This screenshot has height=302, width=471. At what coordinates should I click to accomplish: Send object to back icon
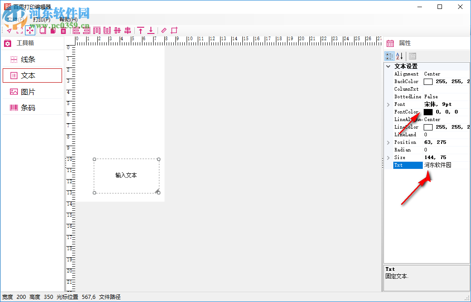[151, 30]
